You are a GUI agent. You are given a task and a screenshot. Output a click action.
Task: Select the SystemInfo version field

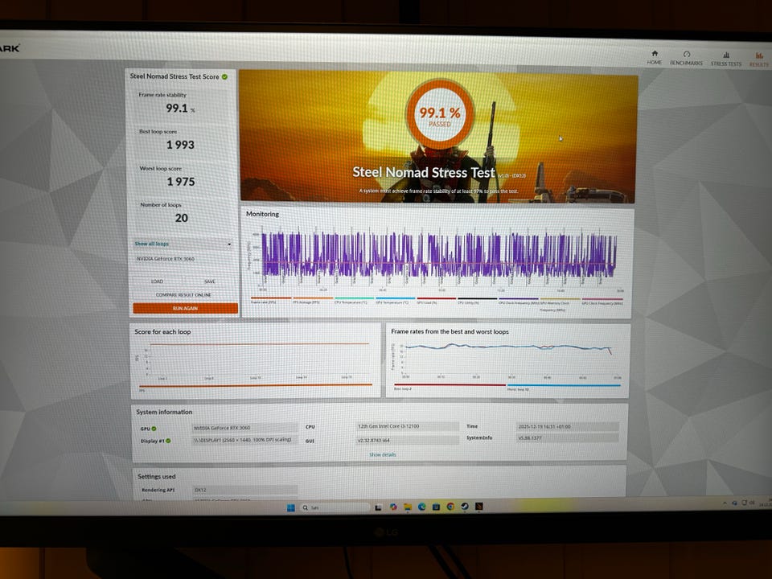(567, 437)
